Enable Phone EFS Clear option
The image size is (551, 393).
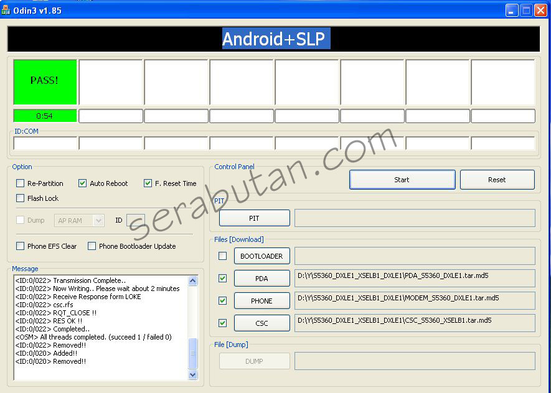pyautogui.click(x=21, y=246)
